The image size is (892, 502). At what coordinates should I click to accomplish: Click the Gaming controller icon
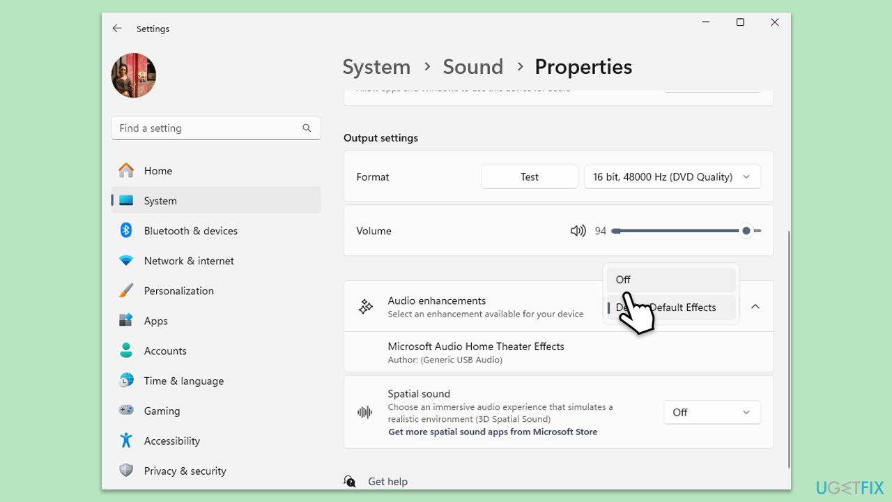(x=126, y=411)
